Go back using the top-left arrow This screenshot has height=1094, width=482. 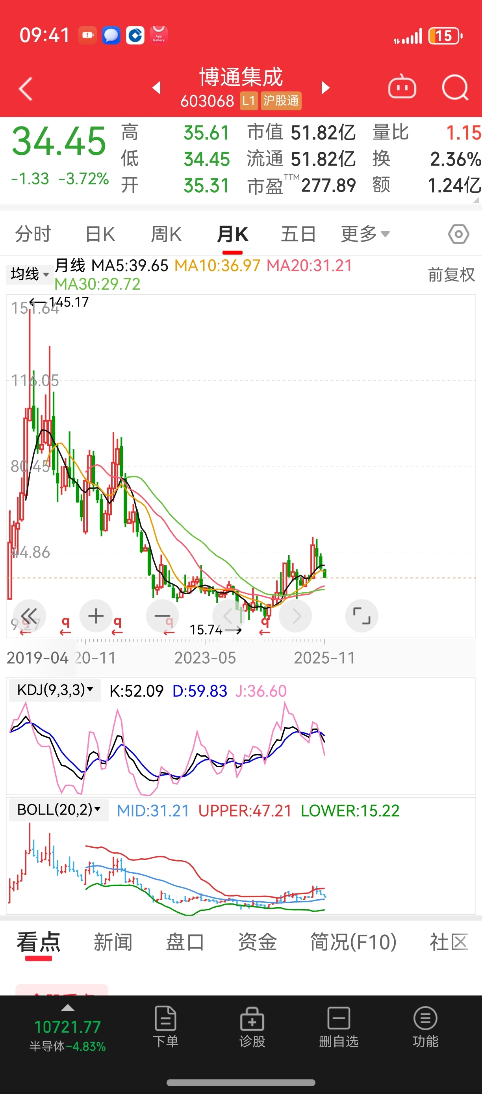pos(26,88)
